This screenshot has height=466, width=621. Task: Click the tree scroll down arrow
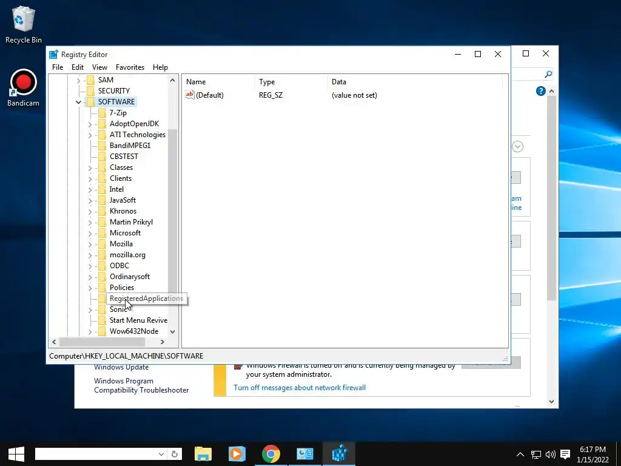(x=172, y=332)
